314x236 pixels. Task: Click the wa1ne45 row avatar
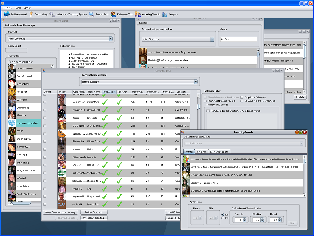pos(62,205)
